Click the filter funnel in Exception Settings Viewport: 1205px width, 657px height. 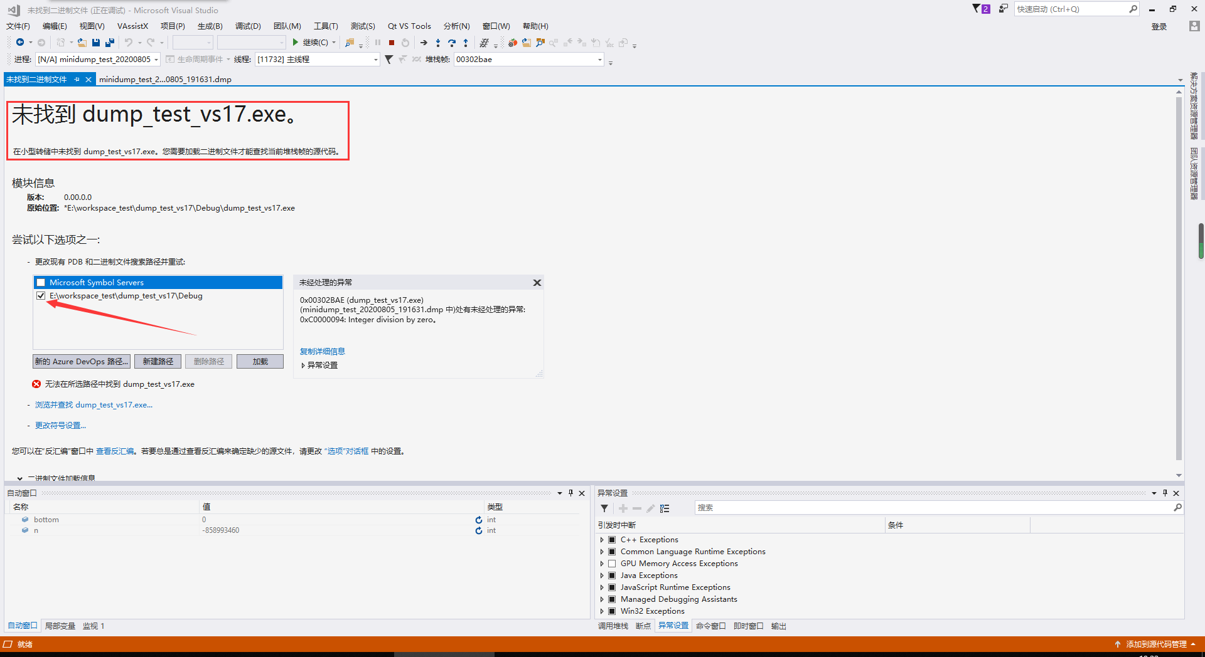click(604, 508)
